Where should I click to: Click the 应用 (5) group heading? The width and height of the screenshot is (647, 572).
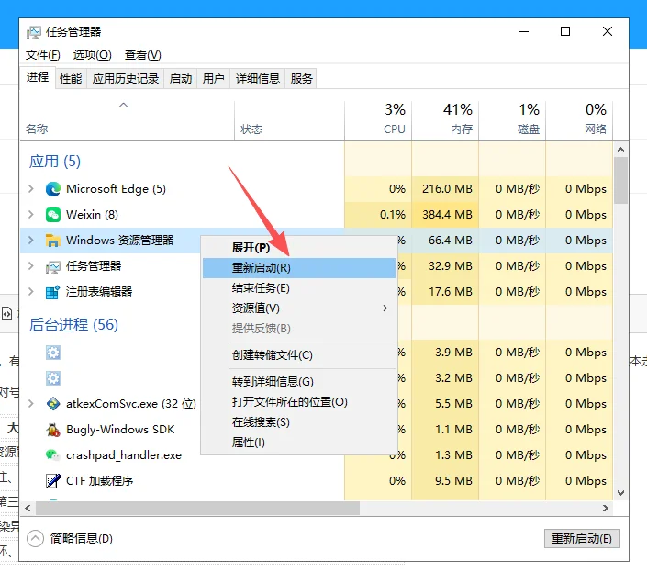pos(55,162)
